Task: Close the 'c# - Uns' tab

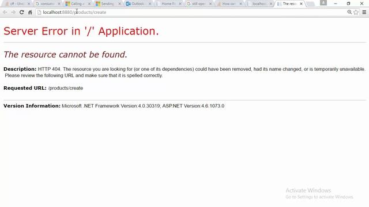Action: point(29,4)
